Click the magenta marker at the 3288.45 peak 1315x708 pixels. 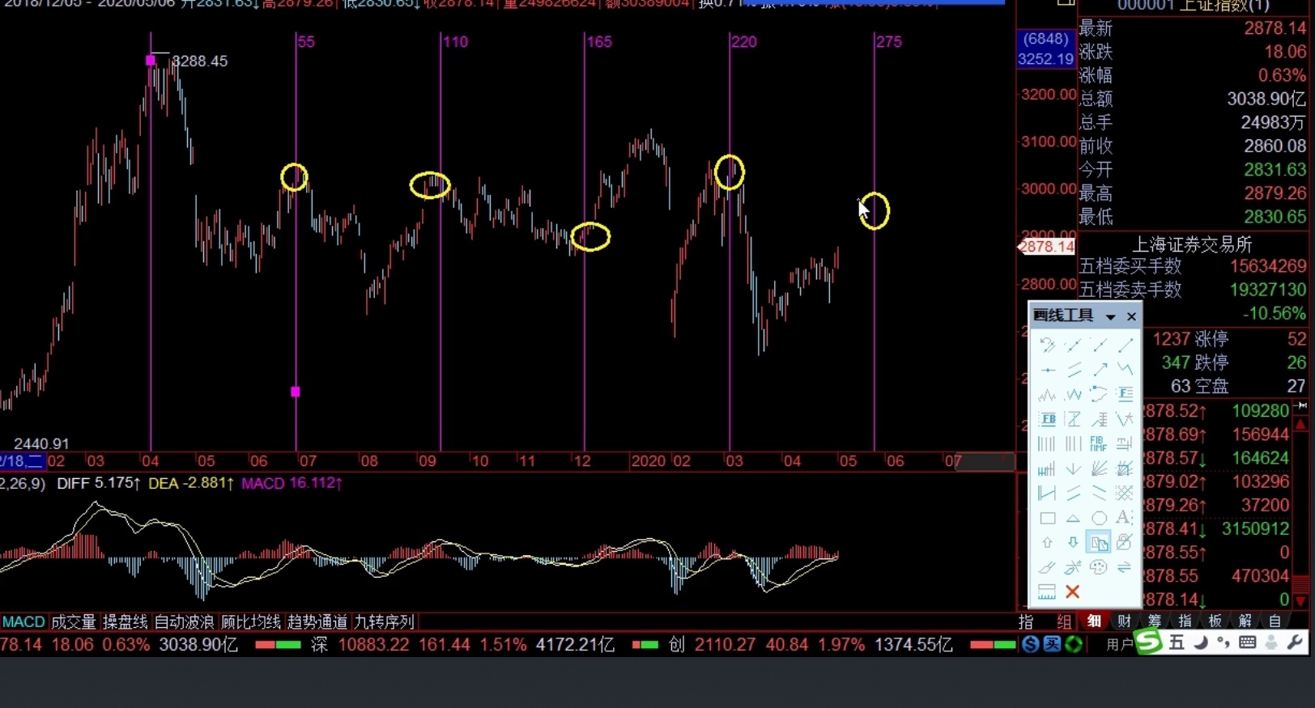151,60
